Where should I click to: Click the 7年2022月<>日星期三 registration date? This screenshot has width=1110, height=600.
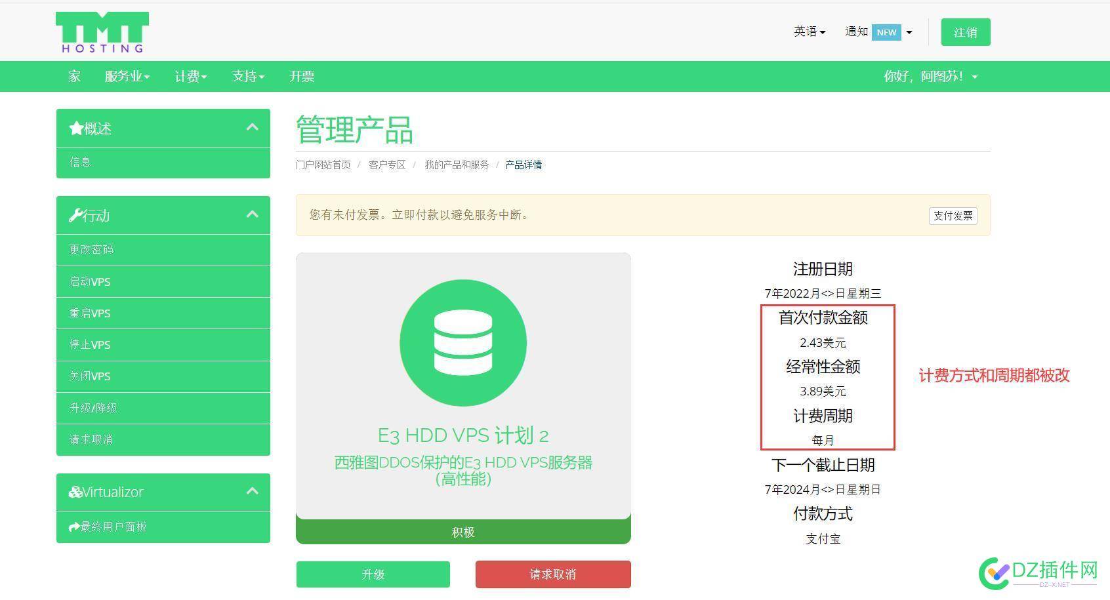point(823,294)
